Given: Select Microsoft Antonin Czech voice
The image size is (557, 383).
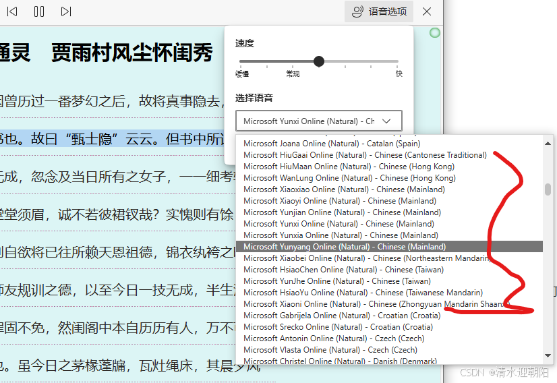Looking at the screenshot, I should (x=389, y=338).
